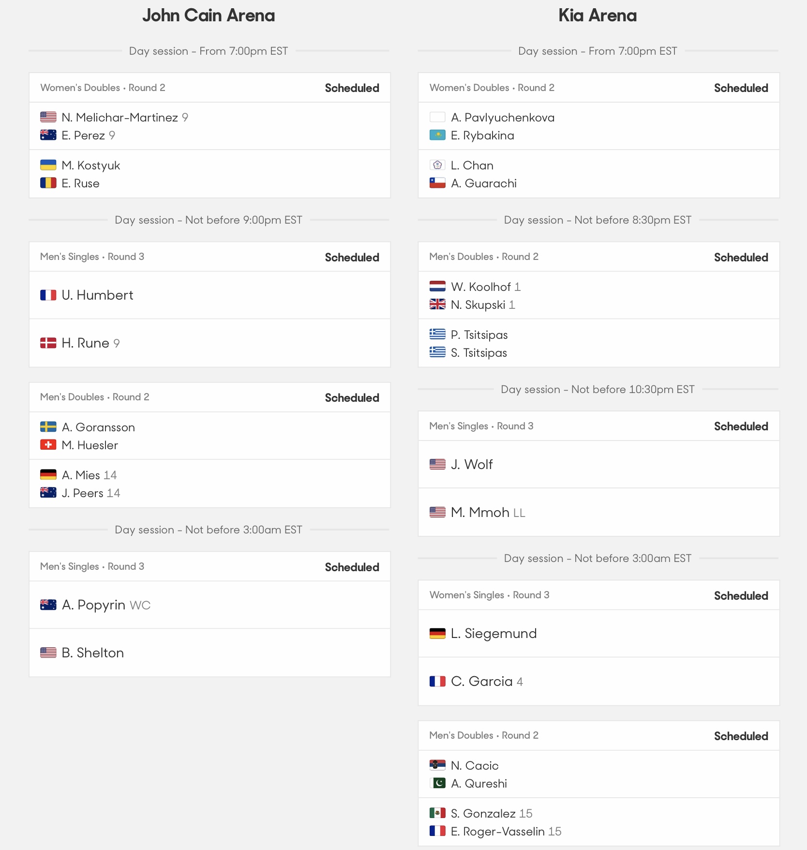Click the Kazakhstan flag beside E. Rybakina

point(437,136)
